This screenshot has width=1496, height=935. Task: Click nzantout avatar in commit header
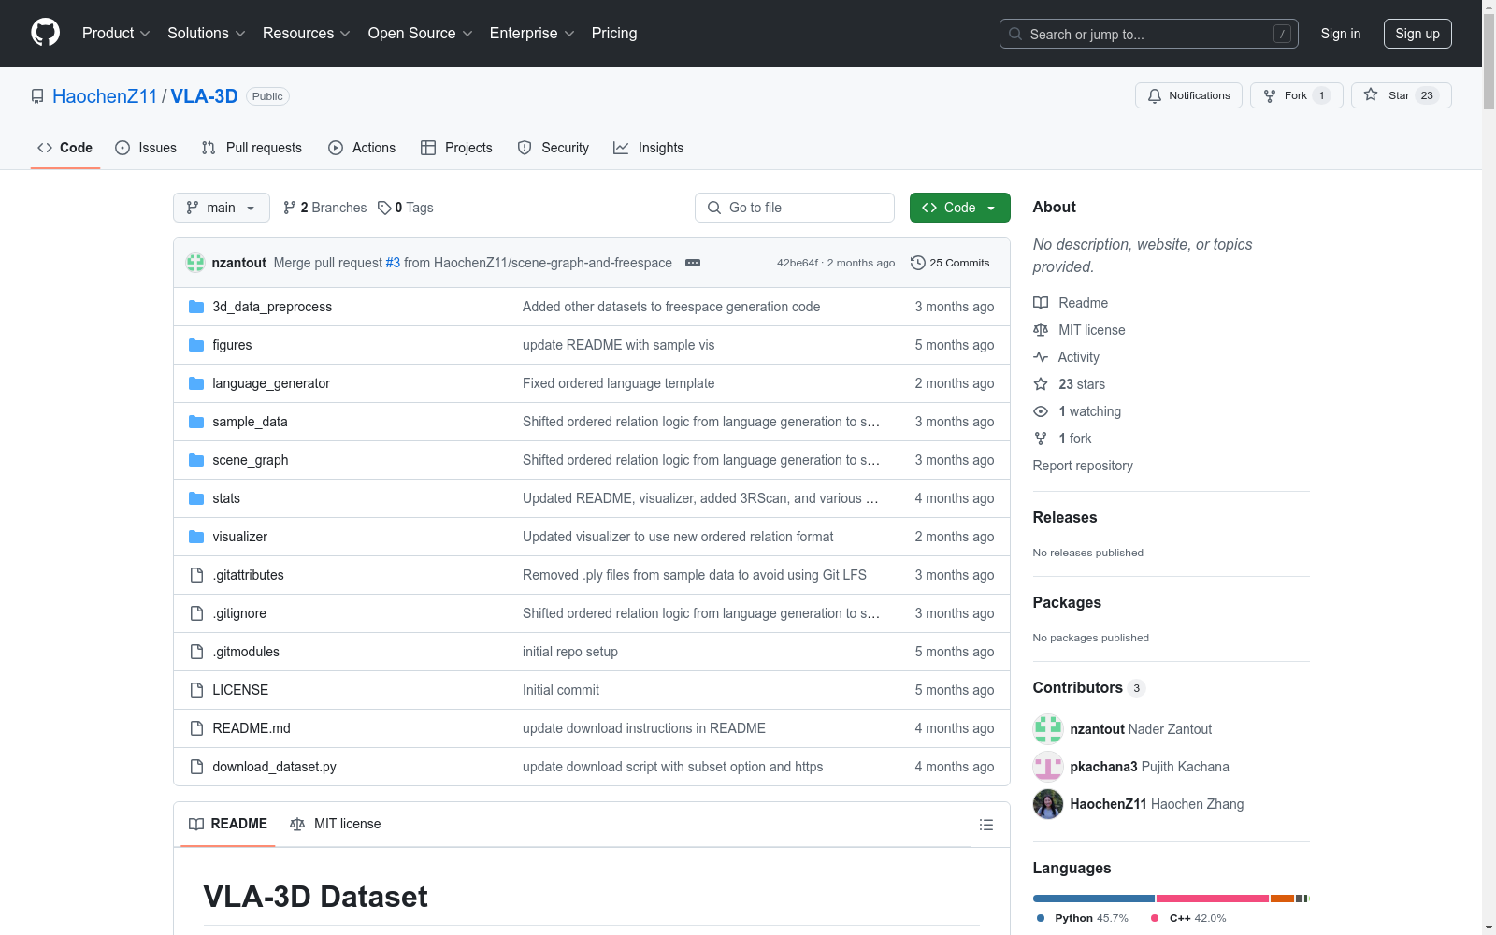(x=195, y=263)
